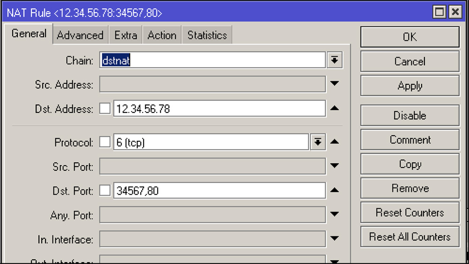Collapse the Protocol field with up arrow
Screen dimensions: 469x264
(x=334, y=142)
